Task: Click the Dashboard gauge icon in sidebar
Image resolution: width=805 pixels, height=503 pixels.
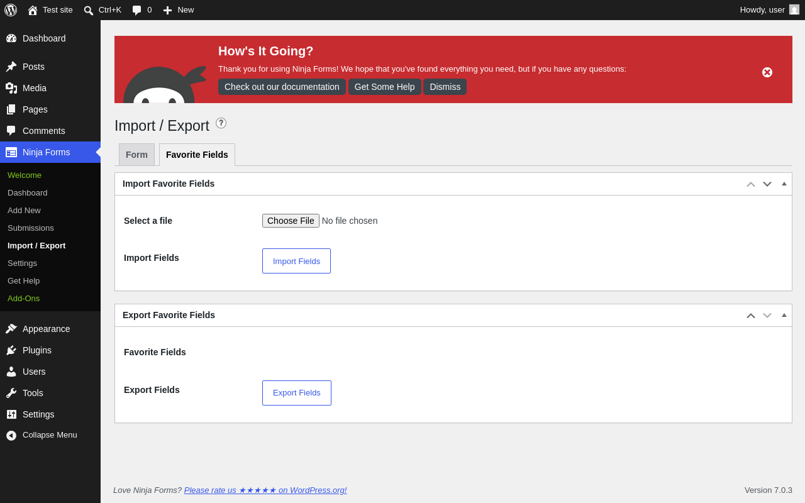Action: pos(11,38)
